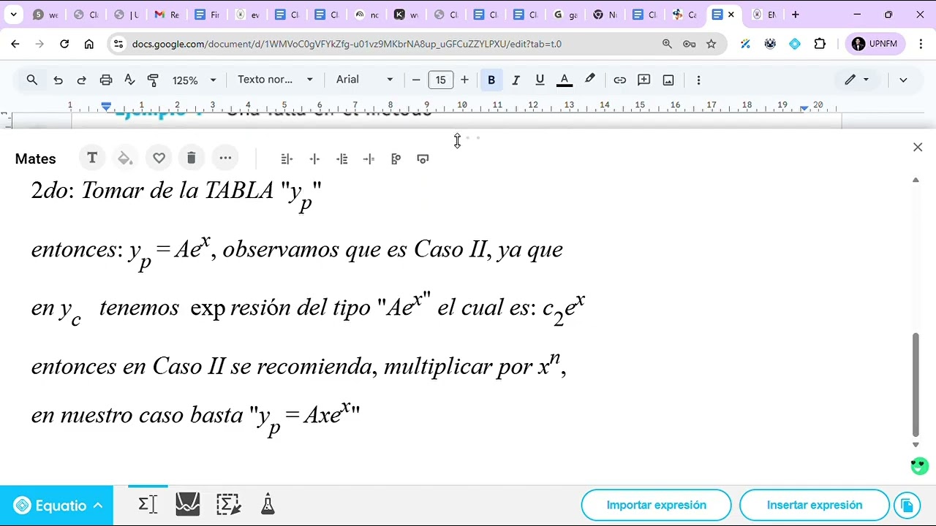
Task: Open more options ellipsis in the Mates panel
Action: point(225,159)
